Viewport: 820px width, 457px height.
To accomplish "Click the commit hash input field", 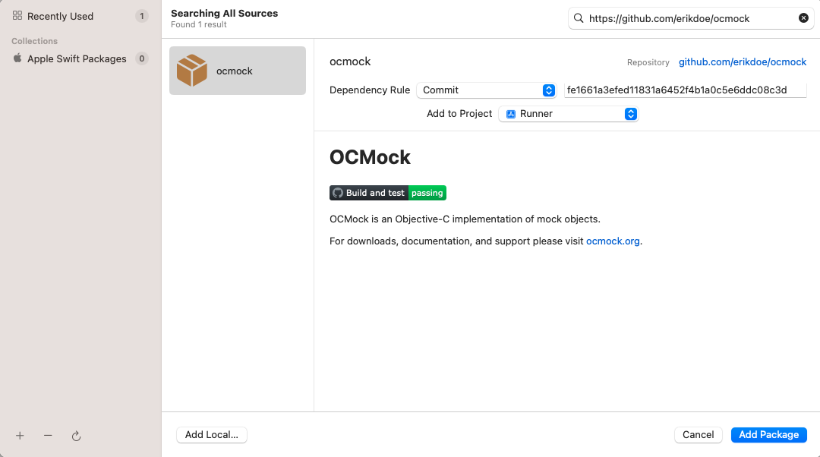I will click(x=684, y=90).
